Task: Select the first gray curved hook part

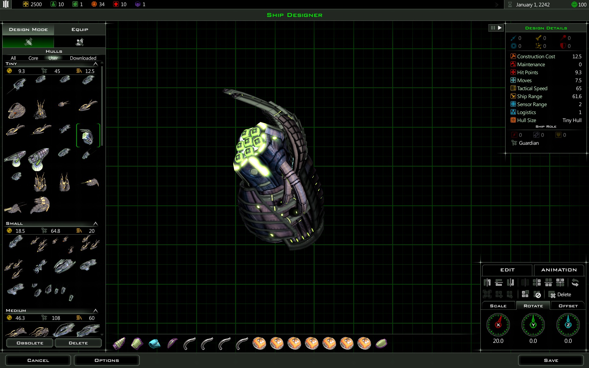Action: [x=189, y=343]
